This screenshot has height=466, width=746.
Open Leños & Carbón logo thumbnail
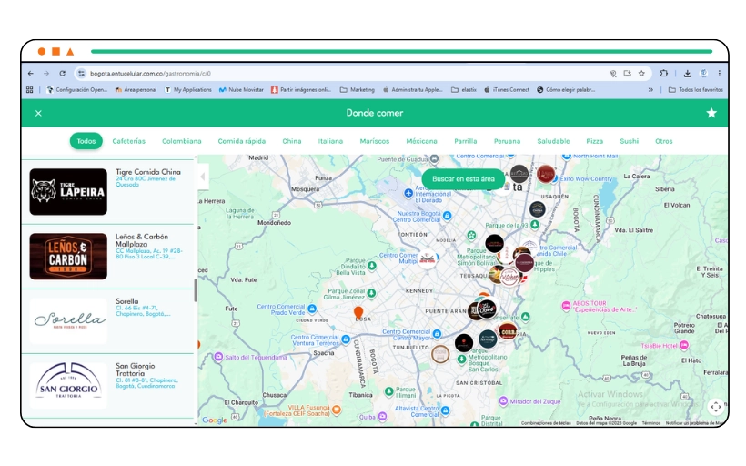click(68, 256)
